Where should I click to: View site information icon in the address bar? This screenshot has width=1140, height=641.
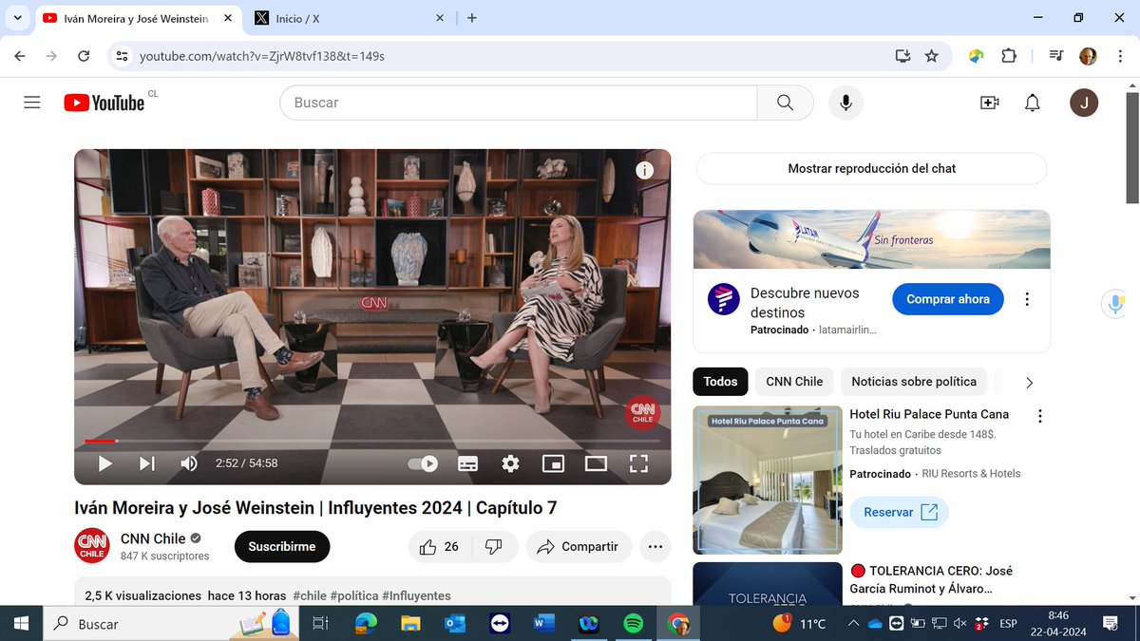[x=121, y=56]
